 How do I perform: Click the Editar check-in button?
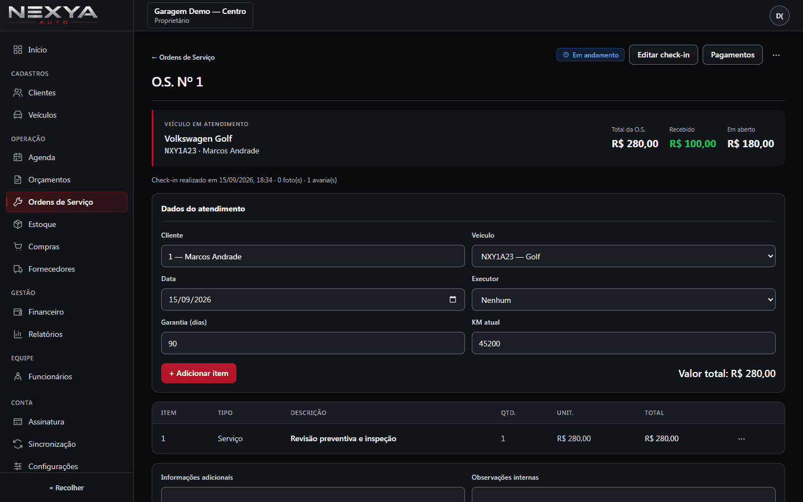point(664,55)
